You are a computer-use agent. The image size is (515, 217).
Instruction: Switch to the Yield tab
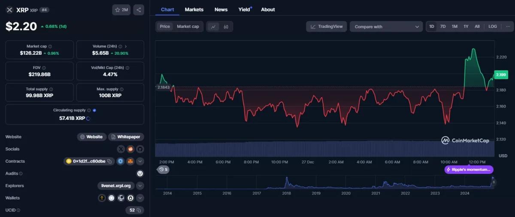tap(244, 9)
